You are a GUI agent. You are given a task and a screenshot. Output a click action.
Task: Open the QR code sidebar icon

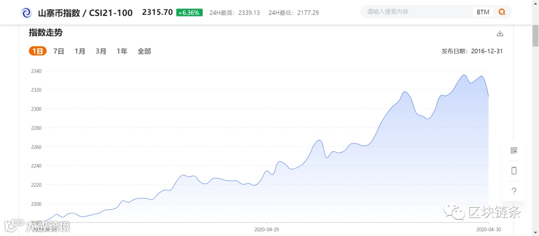coord(514,150)
